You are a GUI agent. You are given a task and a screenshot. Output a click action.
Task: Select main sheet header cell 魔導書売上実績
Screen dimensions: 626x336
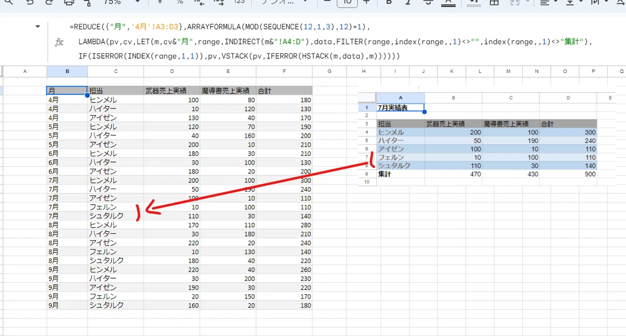click(228, 91)
